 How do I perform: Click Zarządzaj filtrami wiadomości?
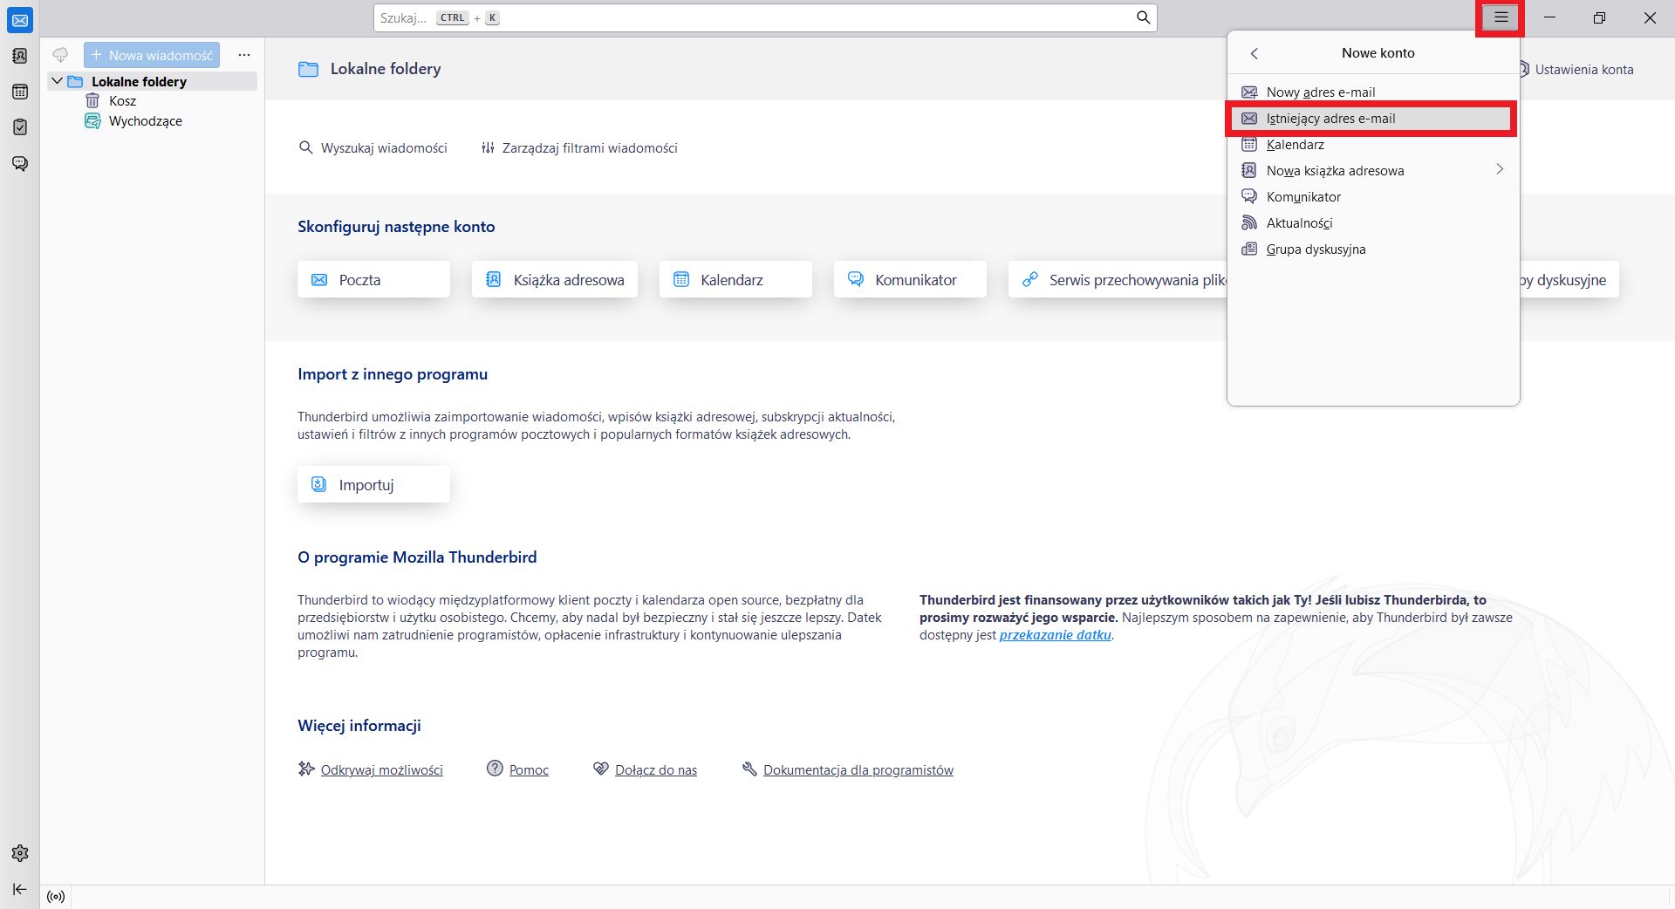pyautogui.click(x=579, y=148)
